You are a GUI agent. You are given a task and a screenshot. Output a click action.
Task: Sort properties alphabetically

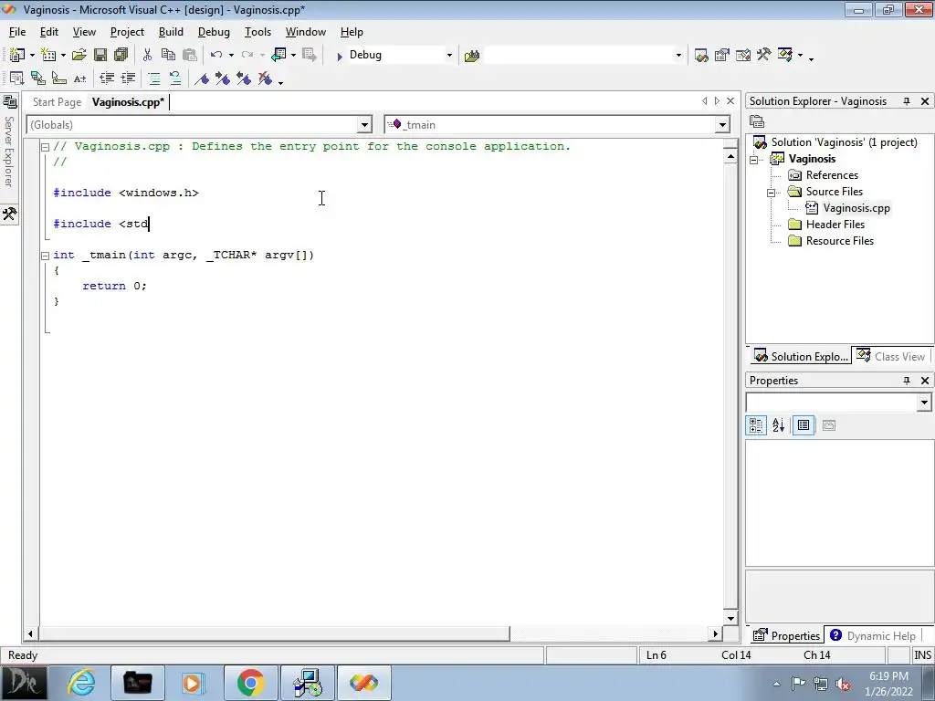(x=779, y=425)
